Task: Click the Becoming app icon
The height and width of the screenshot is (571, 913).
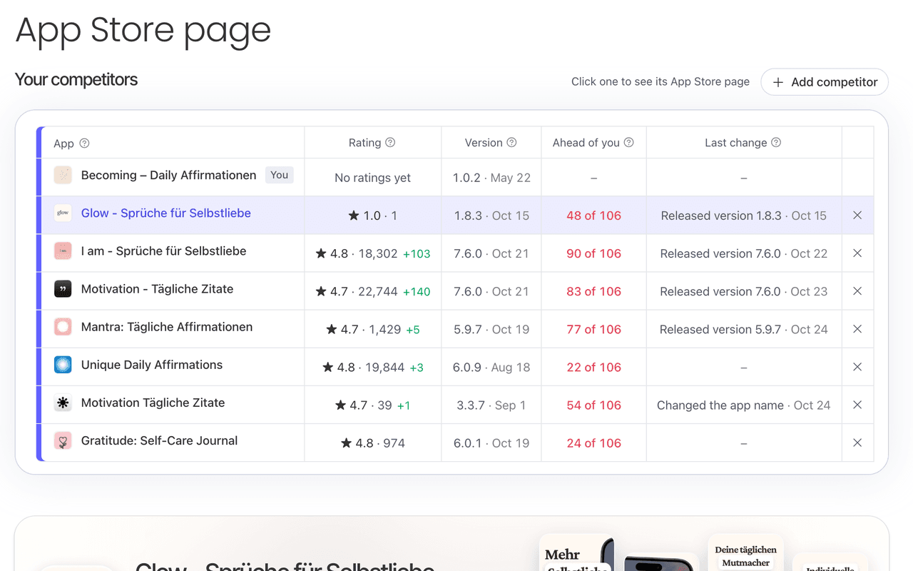Action: tap(63, 175)
